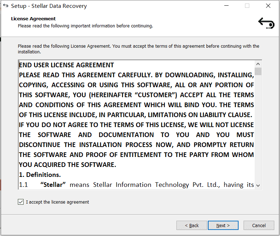Viewport: 280px width, 236px height.
Task: Uncheck I accept the license agreement checkbox
Action: pos(21,202)
